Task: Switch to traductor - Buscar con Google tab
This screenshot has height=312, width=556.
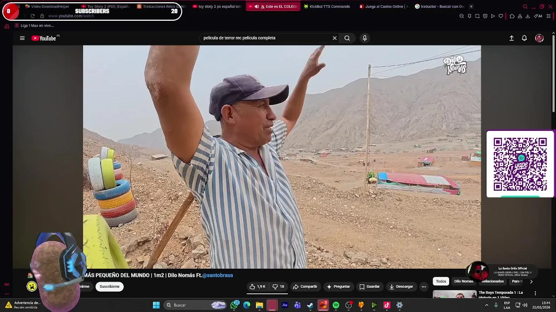Action: [440, 6]
